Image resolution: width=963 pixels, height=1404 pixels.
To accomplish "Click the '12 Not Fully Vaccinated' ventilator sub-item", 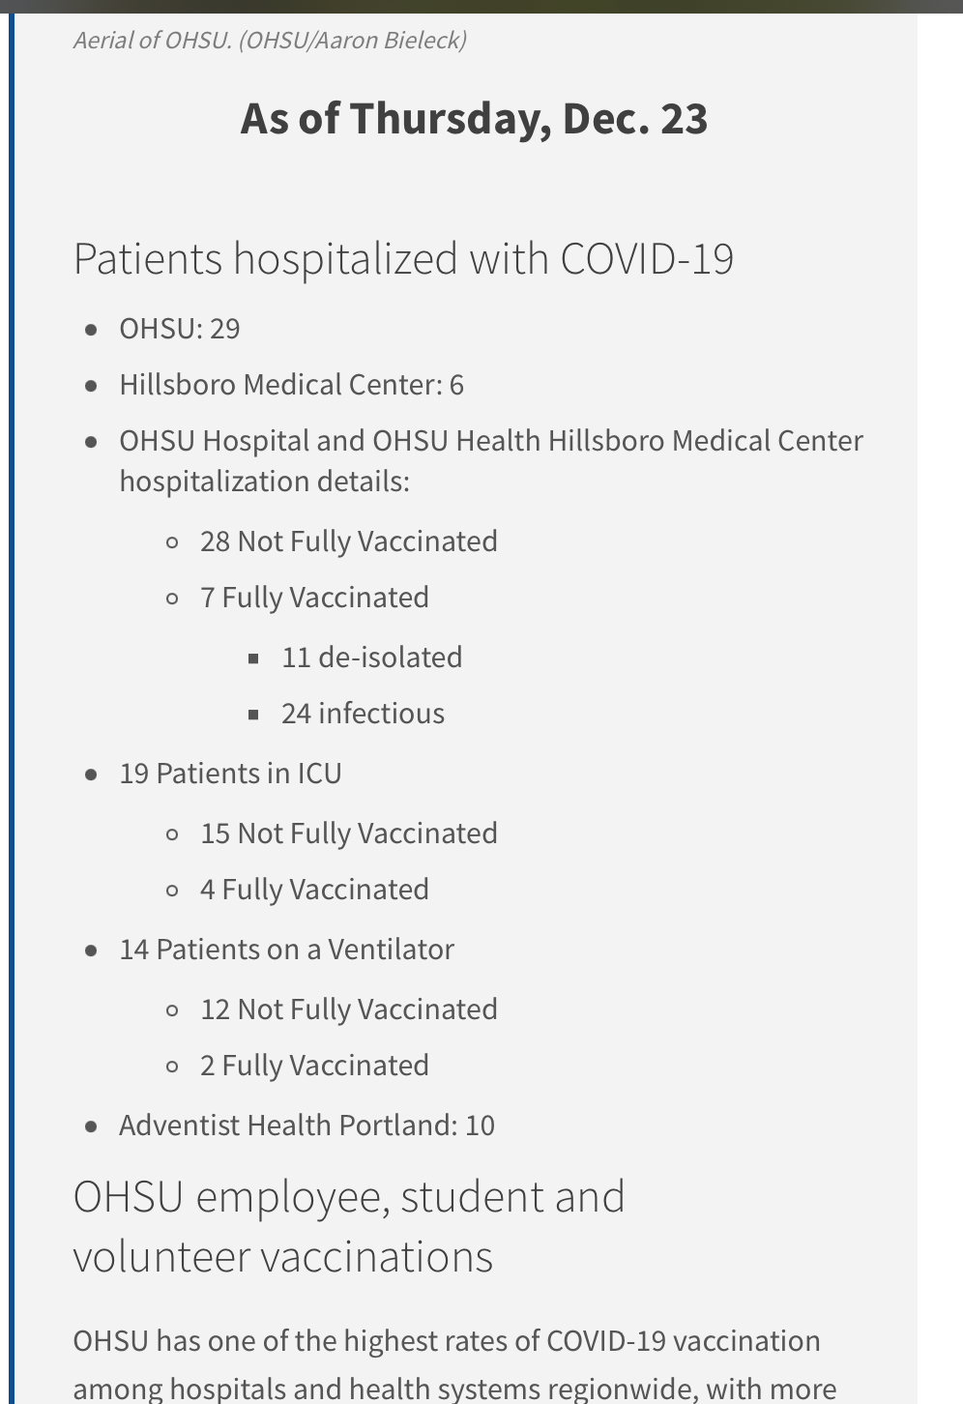I will click(348, 1009).
